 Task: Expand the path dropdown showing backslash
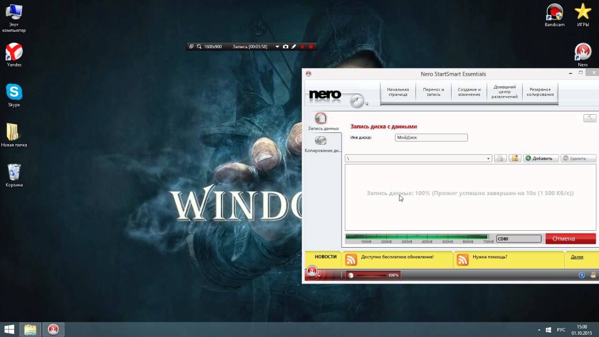[x=488, y=159]
